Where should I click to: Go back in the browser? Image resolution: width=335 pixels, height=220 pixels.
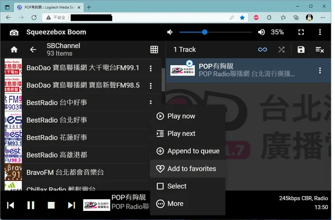9,18
